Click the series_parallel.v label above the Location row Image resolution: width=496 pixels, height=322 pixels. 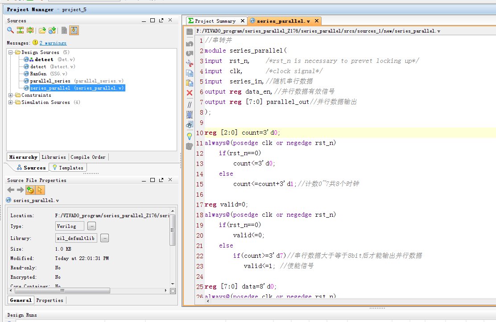click(36, 200)
